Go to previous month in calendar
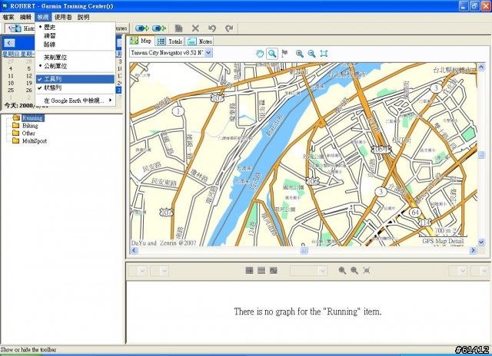The width and height of the screenshot is (492, 356). coord(9,43)
